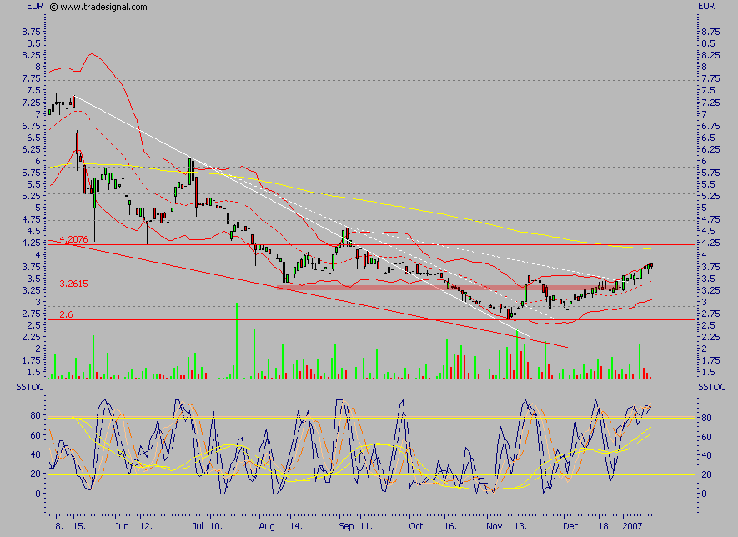The width and height of the screenshot is (738, 537).
Task: Click the 2.25 value on left price axis
Action: point(31,337)
